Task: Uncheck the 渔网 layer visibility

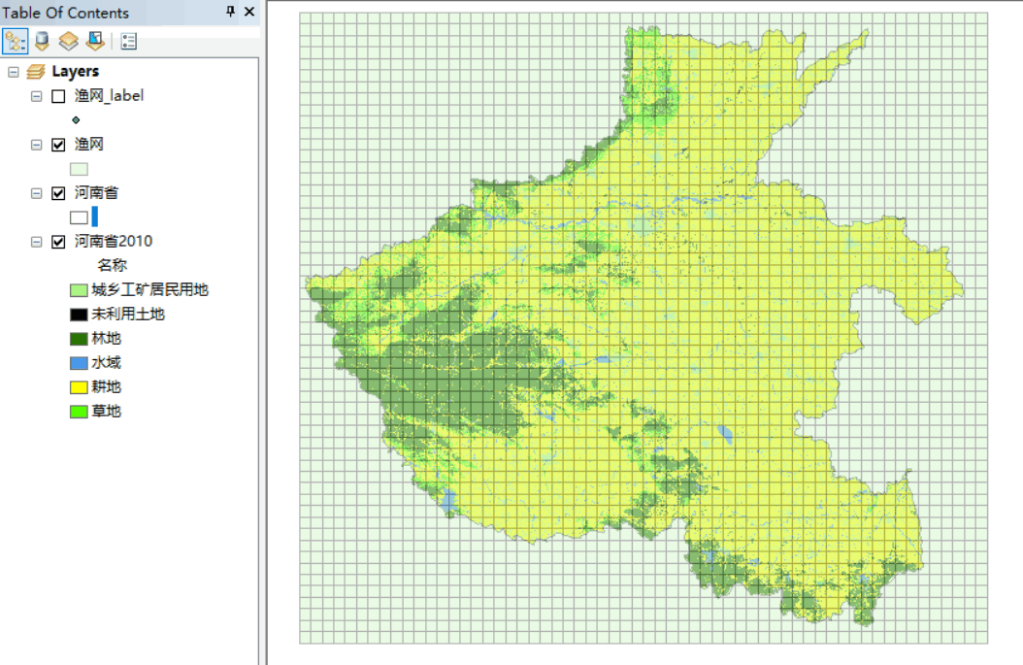Action: coord(58,145)
